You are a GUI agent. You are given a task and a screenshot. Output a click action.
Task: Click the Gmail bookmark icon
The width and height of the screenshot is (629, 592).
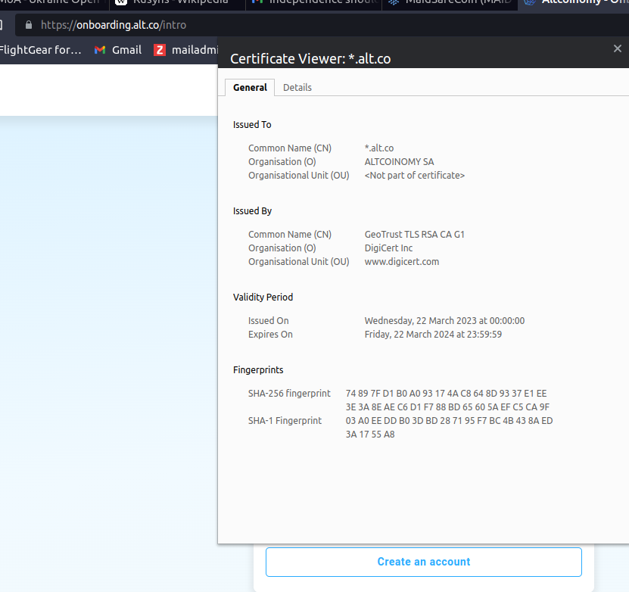click(x=100, y=50)
